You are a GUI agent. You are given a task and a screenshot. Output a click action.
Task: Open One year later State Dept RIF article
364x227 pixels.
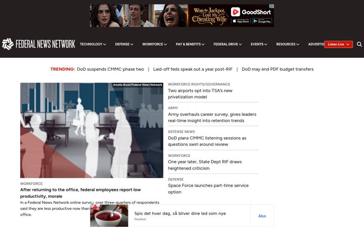click(205, 165)
